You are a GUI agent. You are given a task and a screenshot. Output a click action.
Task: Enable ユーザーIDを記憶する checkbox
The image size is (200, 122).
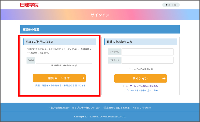coord(130,69)
